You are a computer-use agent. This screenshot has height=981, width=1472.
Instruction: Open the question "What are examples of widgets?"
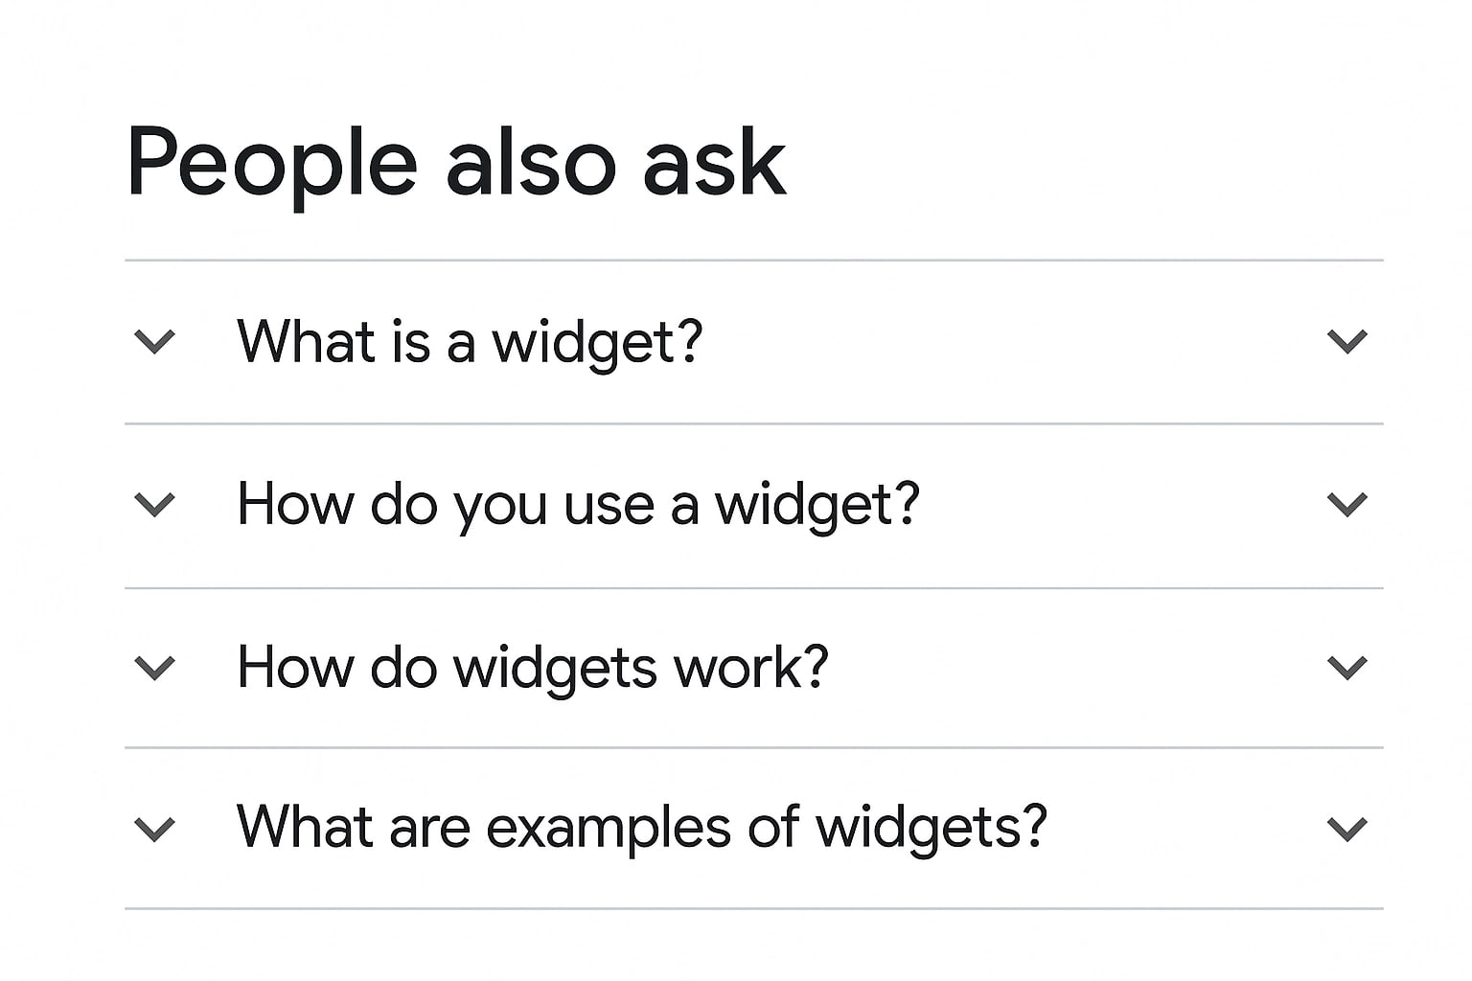click(640, 827)
